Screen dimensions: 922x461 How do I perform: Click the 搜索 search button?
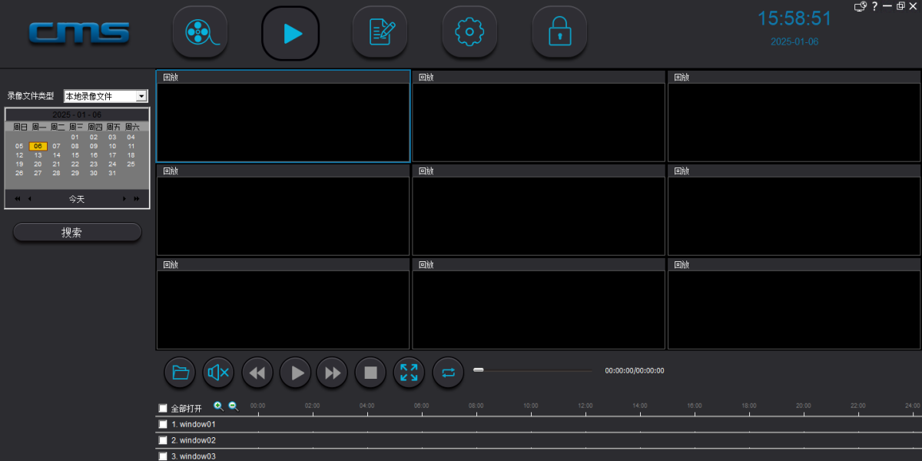click(x=77, y=232)
